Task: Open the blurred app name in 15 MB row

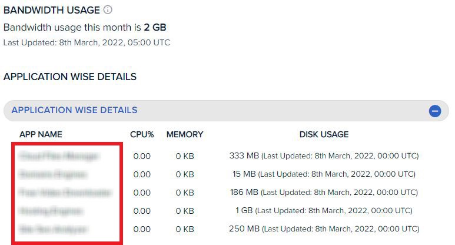Action: 53,174
